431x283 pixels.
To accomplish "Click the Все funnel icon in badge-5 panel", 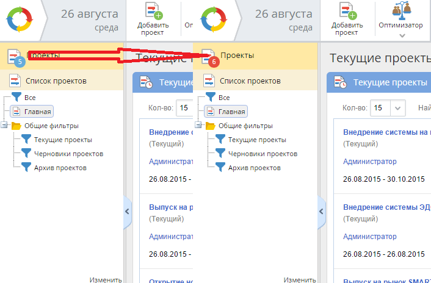I will [16, 98].
